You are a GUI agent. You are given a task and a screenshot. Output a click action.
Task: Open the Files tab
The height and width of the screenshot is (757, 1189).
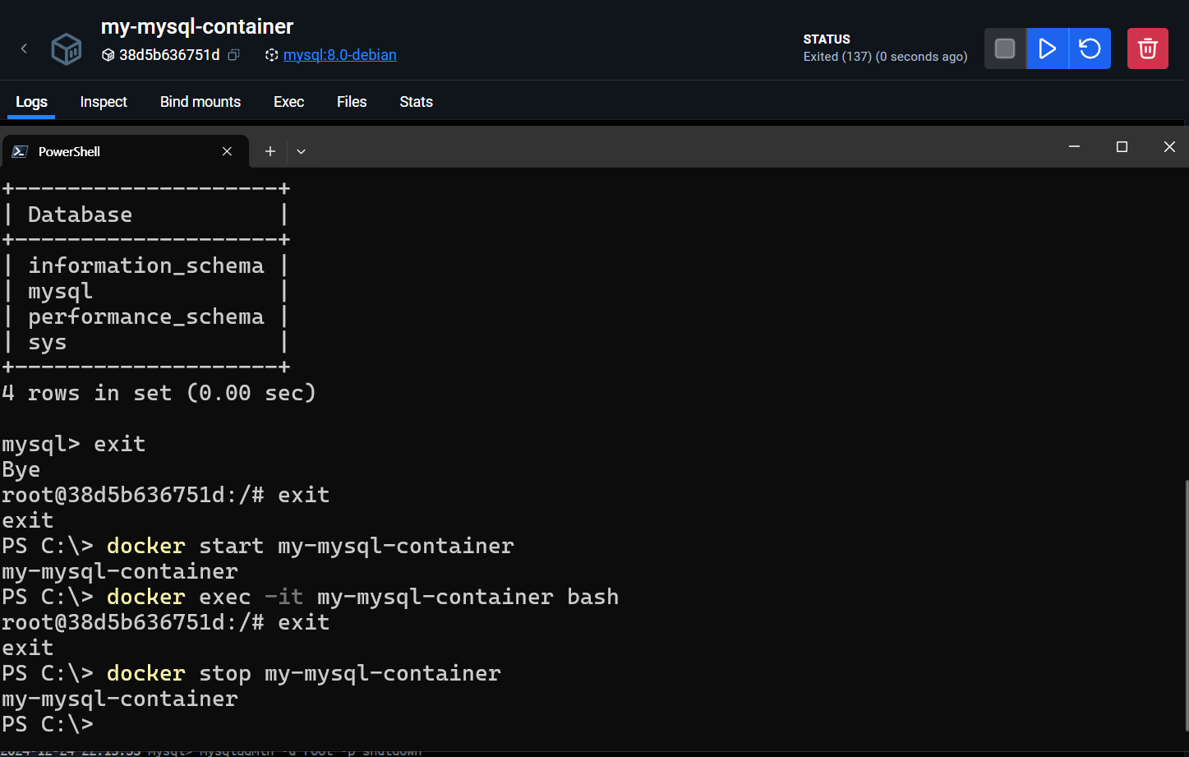tap(352, 102)
